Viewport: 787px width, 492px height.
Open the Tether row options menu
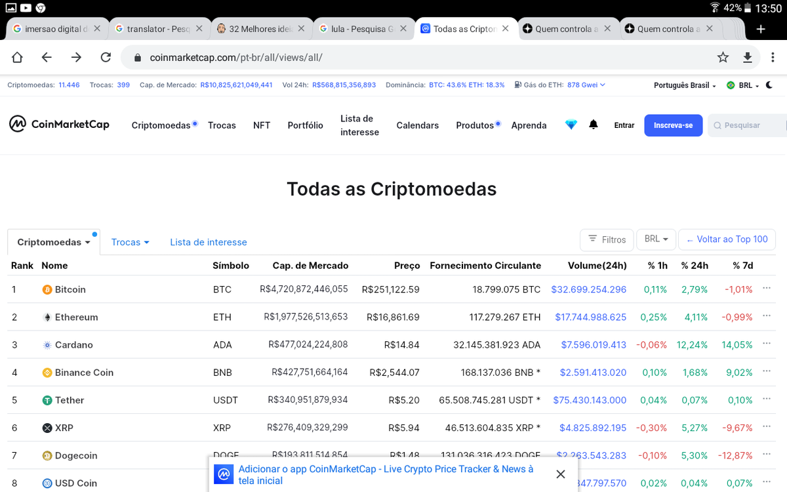coord(767,399)
